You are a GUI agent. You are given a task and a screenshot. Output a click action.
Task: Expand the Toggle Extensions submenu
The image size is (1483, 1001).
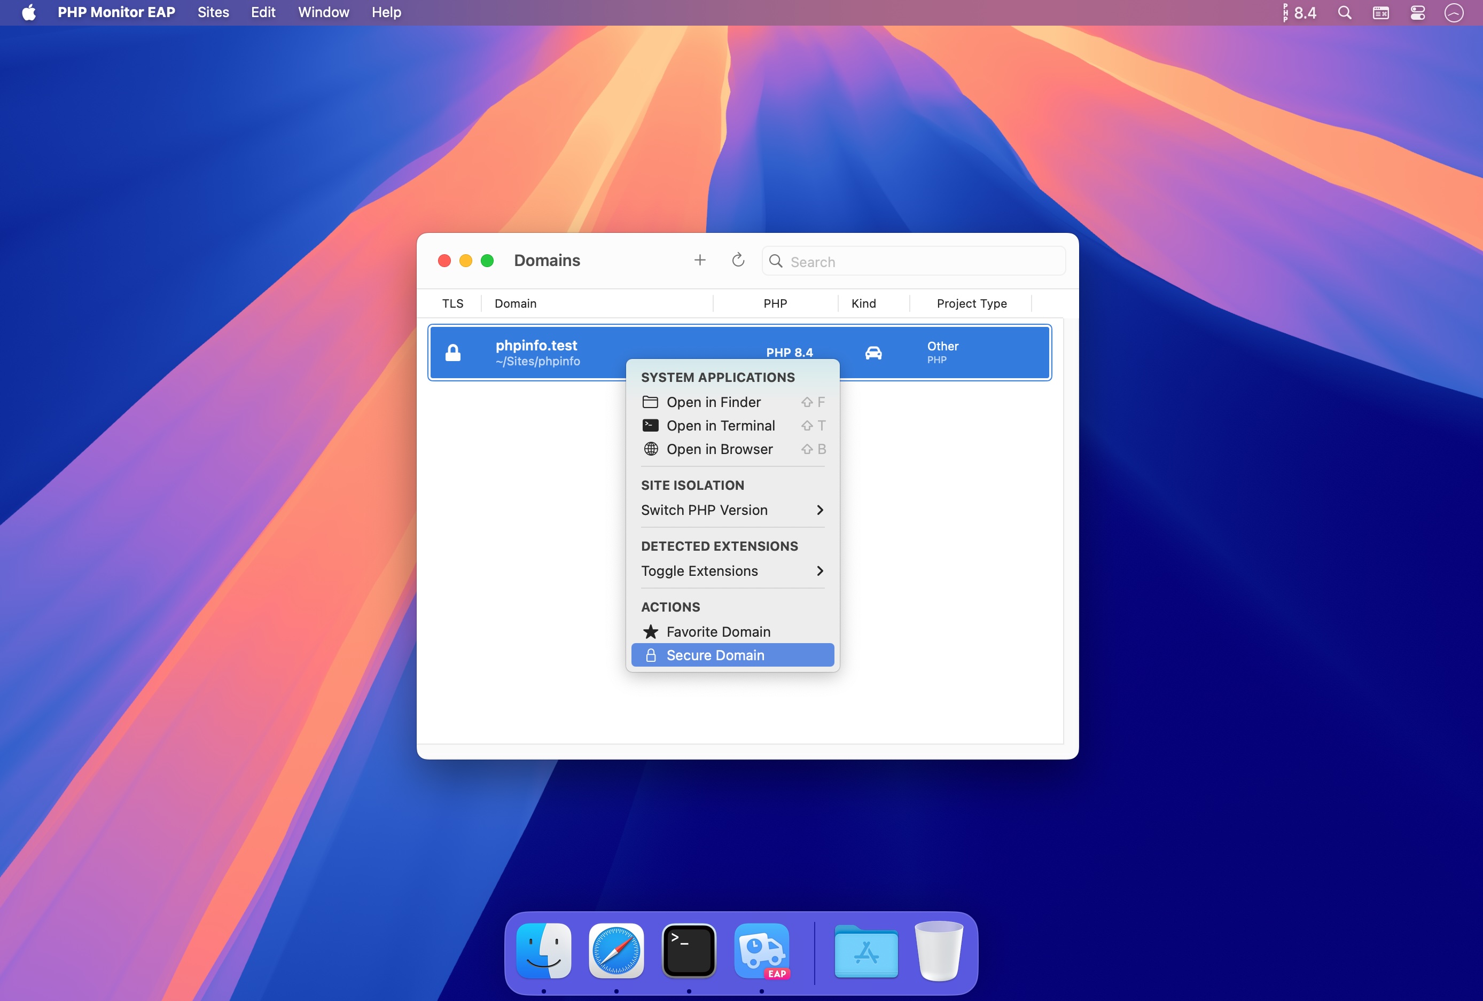pyautogui.click(x=732, y=571)
